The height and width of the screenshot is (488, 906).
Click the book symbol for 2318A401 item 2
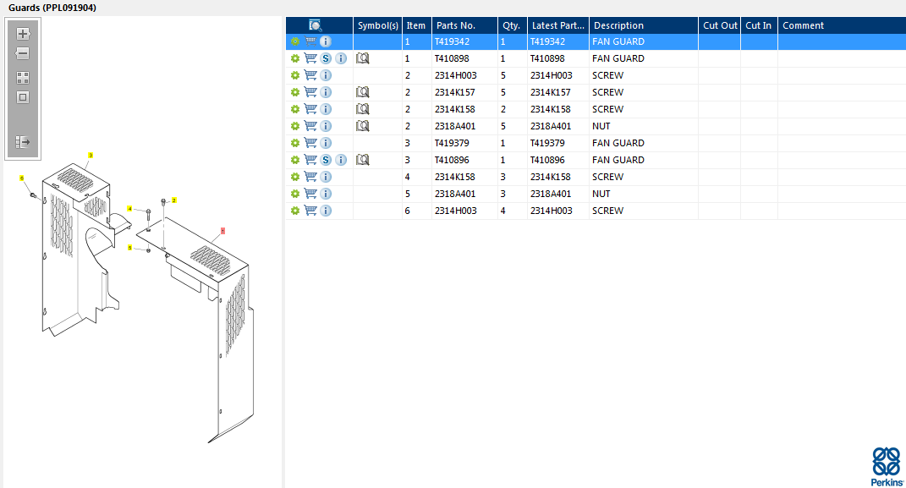[x=362, y=126]
